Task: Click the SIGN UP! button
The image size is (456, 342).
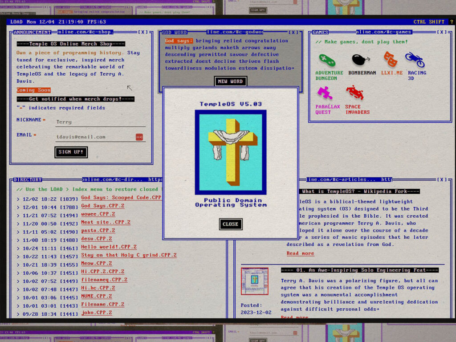Action: (71, 152)
